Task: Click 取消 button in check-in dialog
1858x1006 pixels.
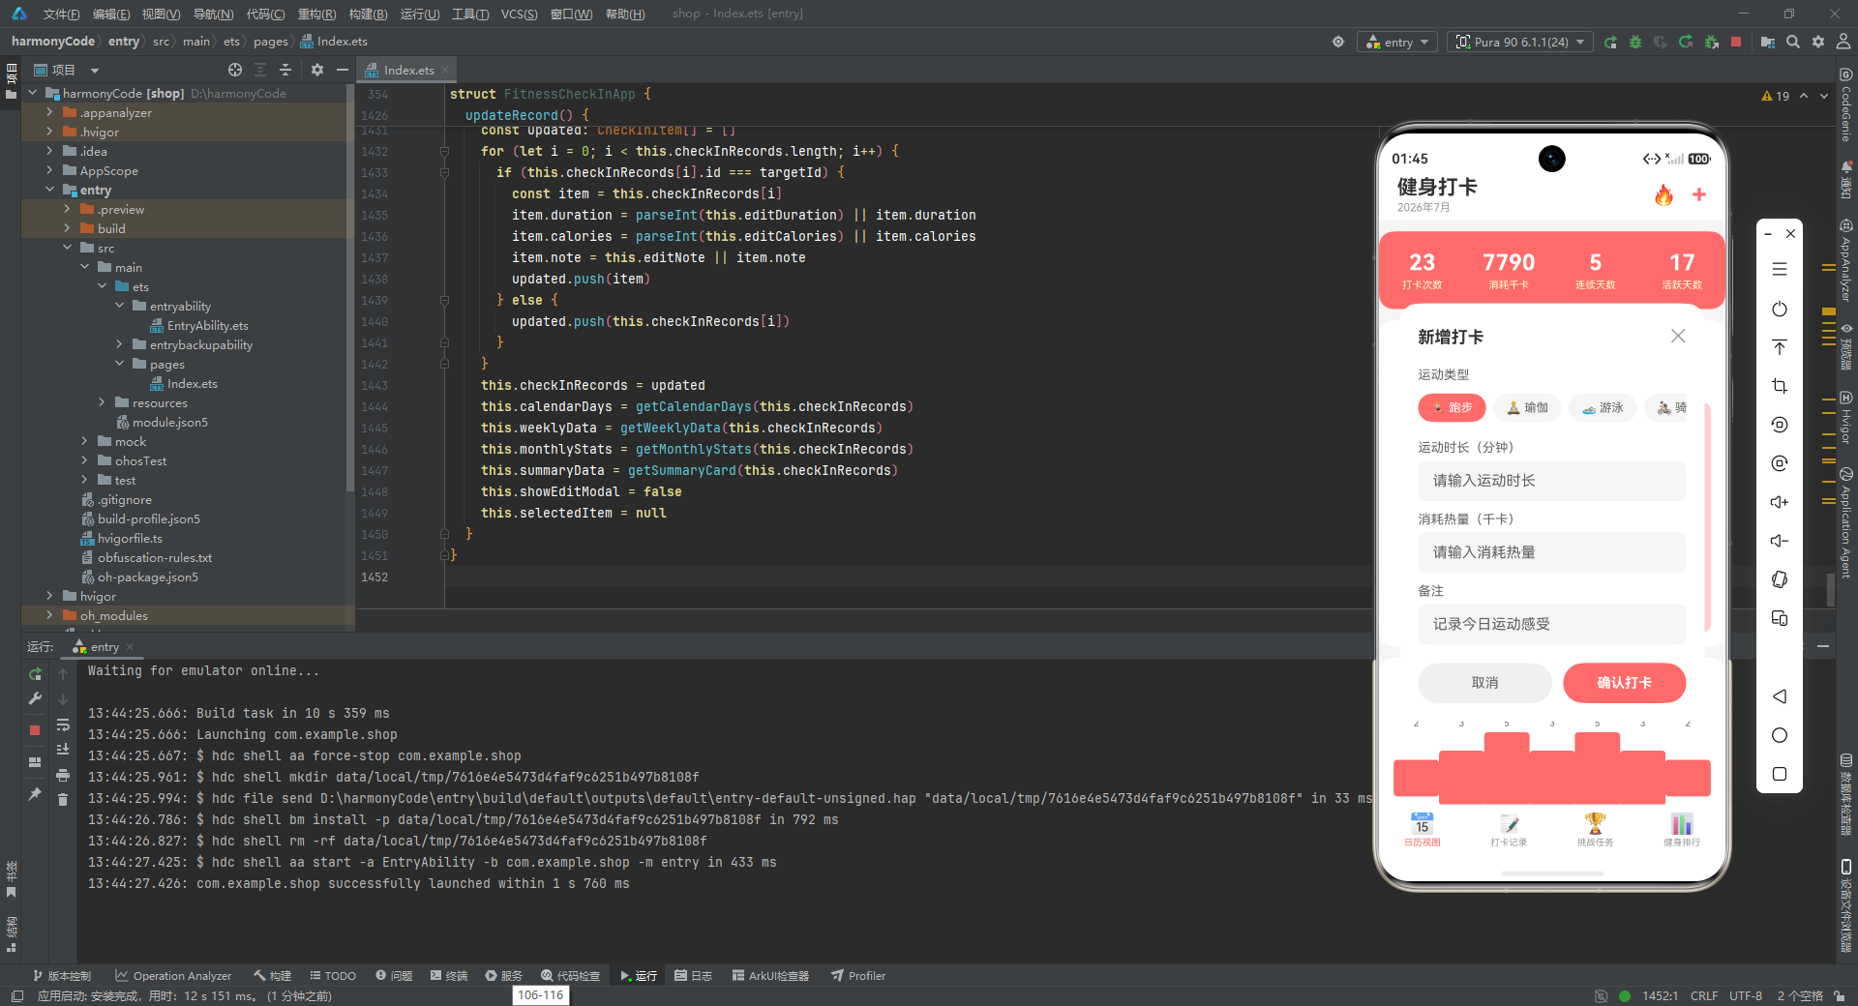Action: [x=1484, y=683]
